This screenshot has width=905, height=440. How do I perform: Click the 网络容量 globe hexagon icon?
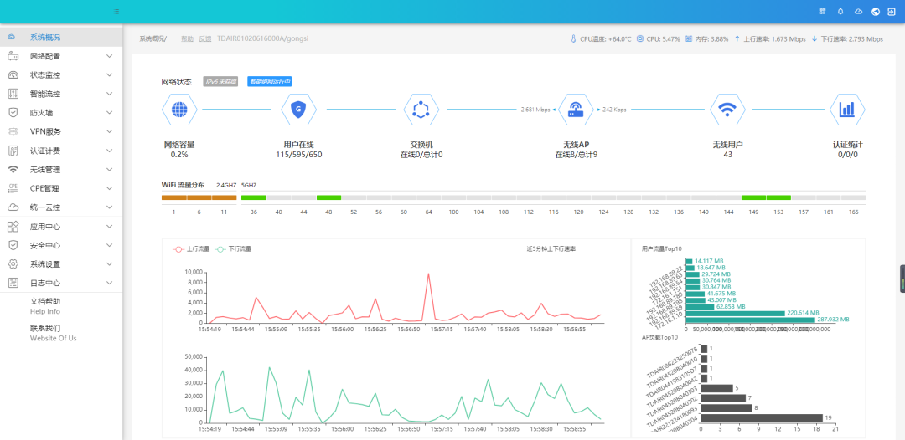point(179,109)
